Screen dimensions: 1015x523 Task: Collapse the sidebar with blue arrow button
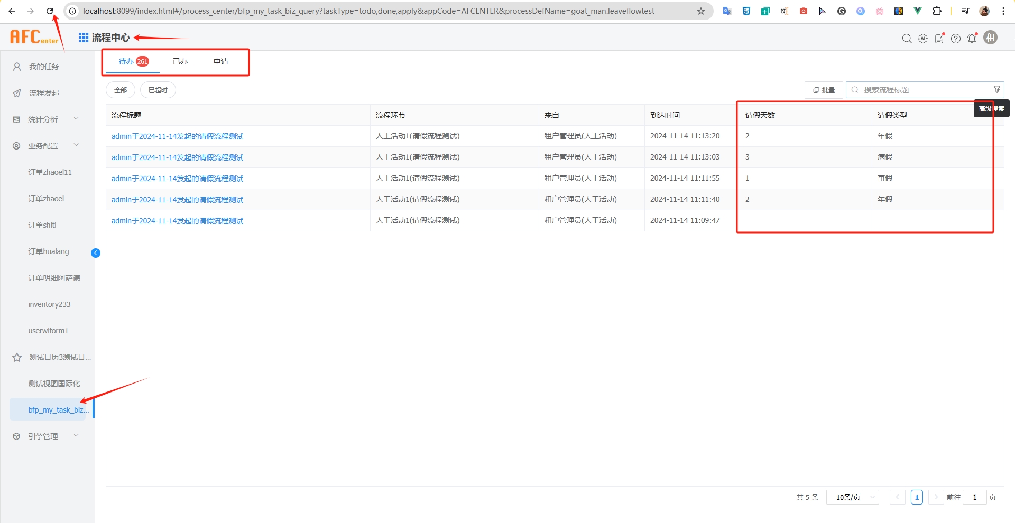point(96,253)
